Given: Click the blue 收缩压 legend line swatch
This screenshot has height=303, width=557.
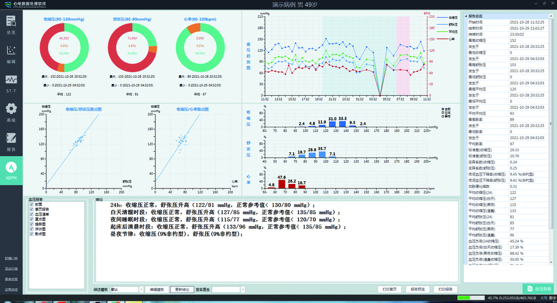Looking at the screenshot, I should (442, 17).
